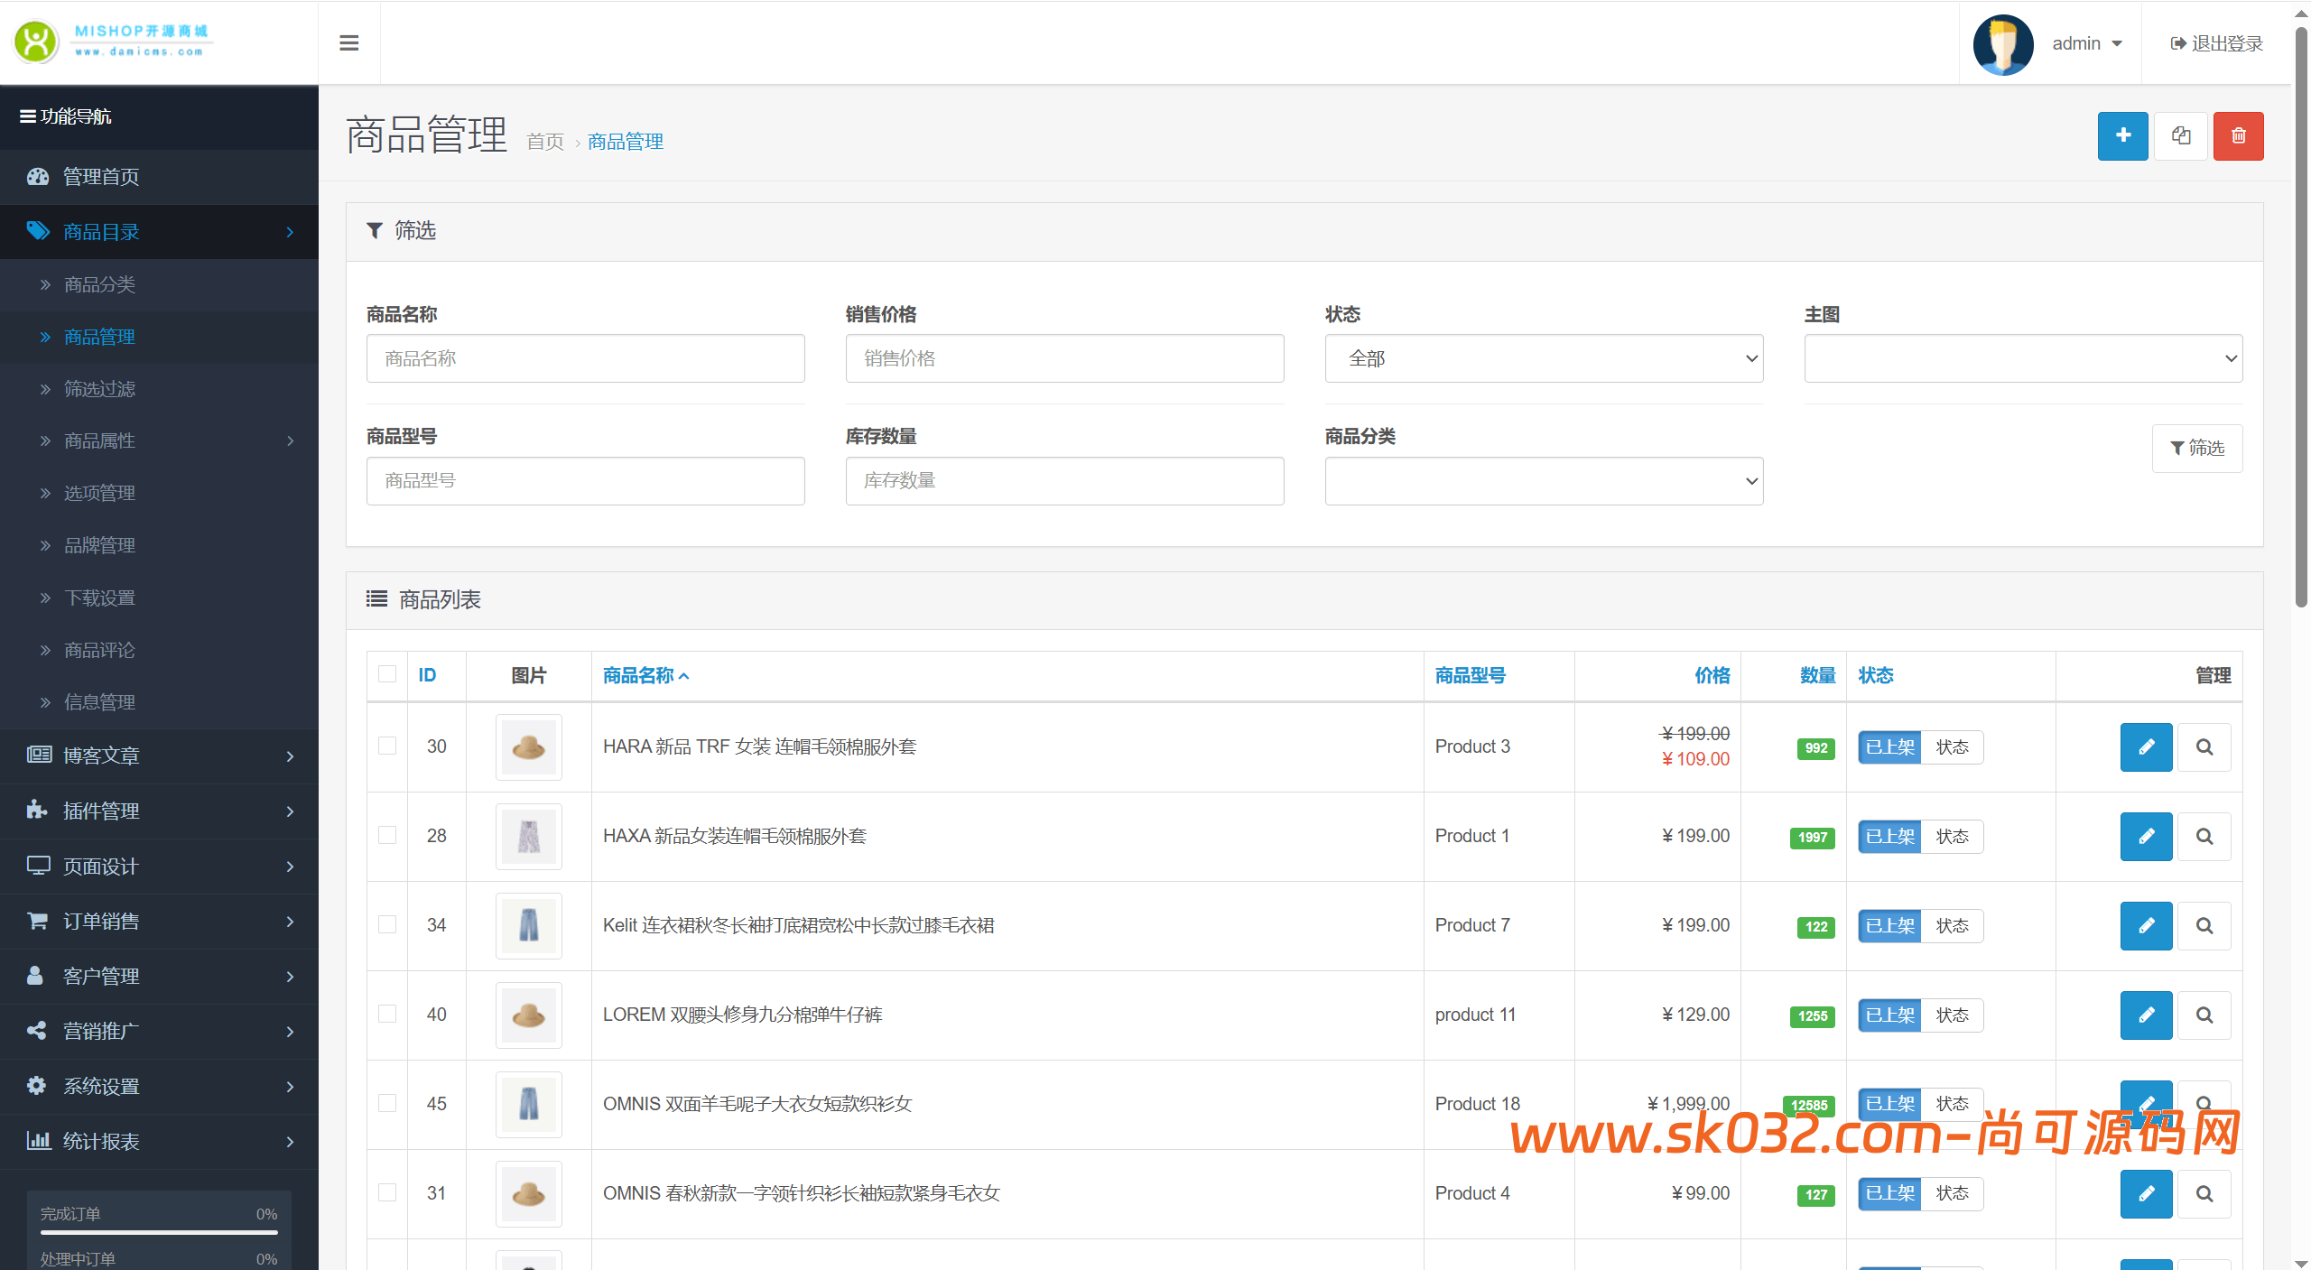The width and height of the screenshot is (2311, 1270).
Task: Open the 状态 dropdown showing 全部
Action: pos(1544,357)
